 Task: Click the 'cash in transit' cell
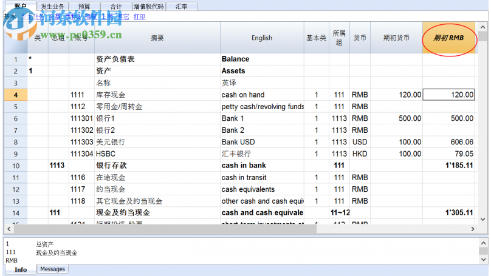pos(262,178)
